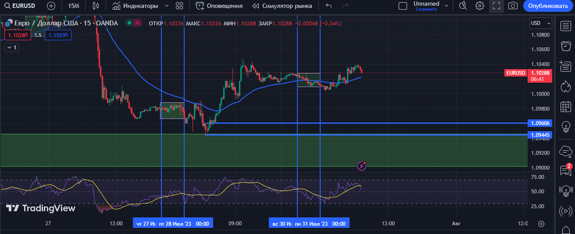
Task: Click Сохранить to save the Unnamed layout
Action: point(426,9)
